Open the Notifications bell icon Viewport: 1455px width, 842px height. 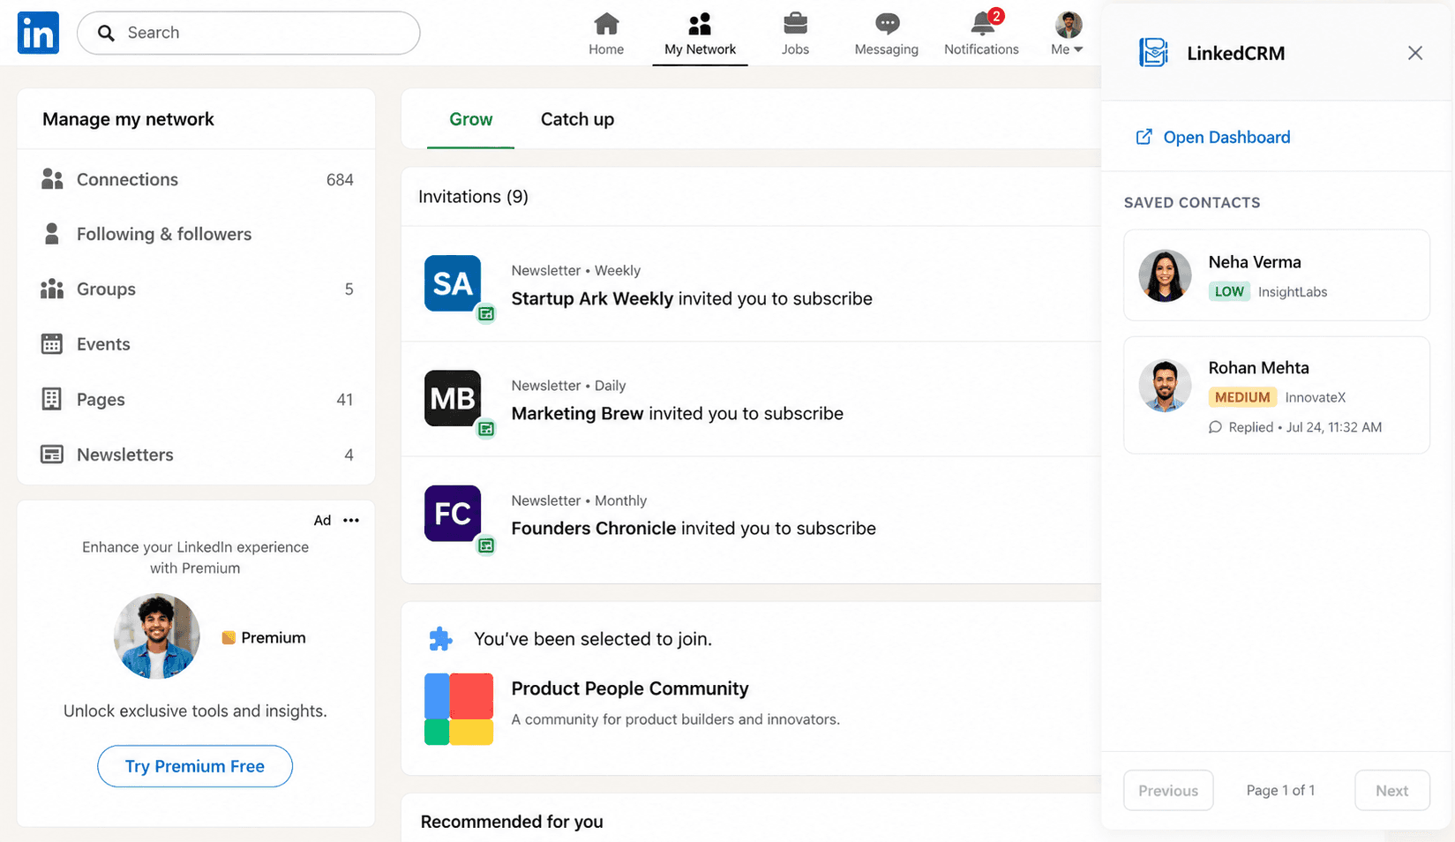click(x=983, y=24)
